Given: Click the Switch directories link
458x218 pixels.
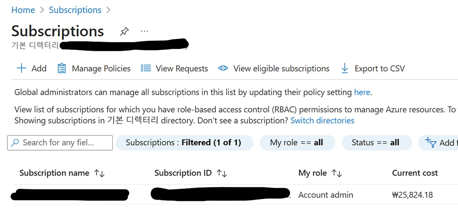Looking at the screenshot, I should click(322, 121).
